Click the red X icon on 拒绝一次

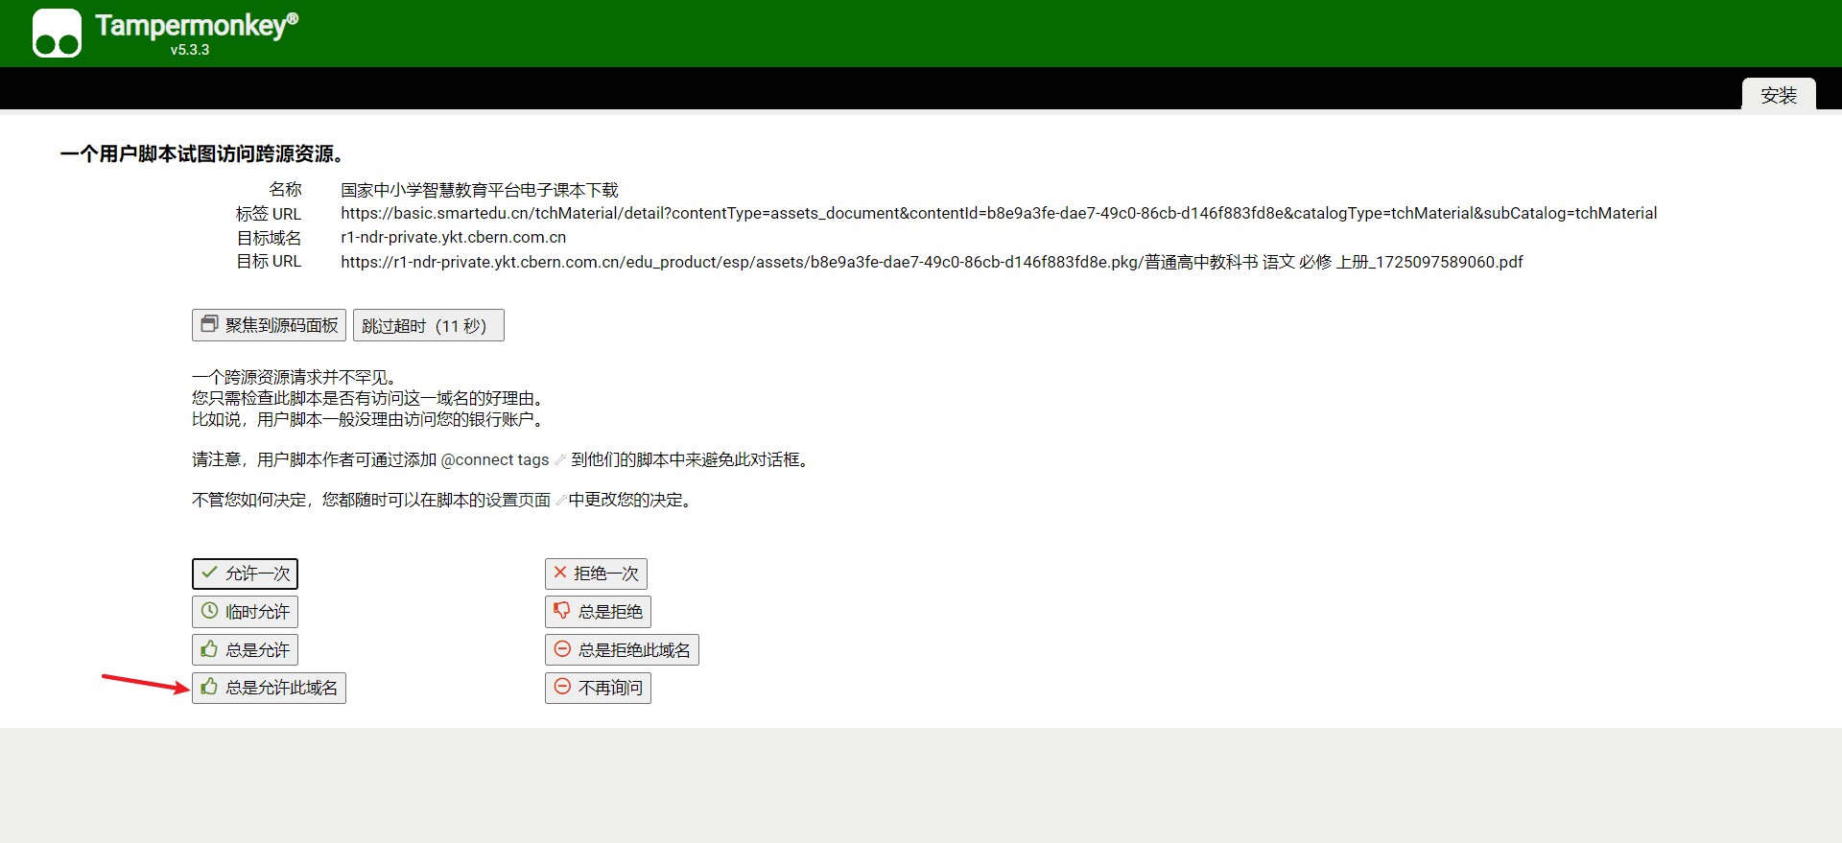560,573
